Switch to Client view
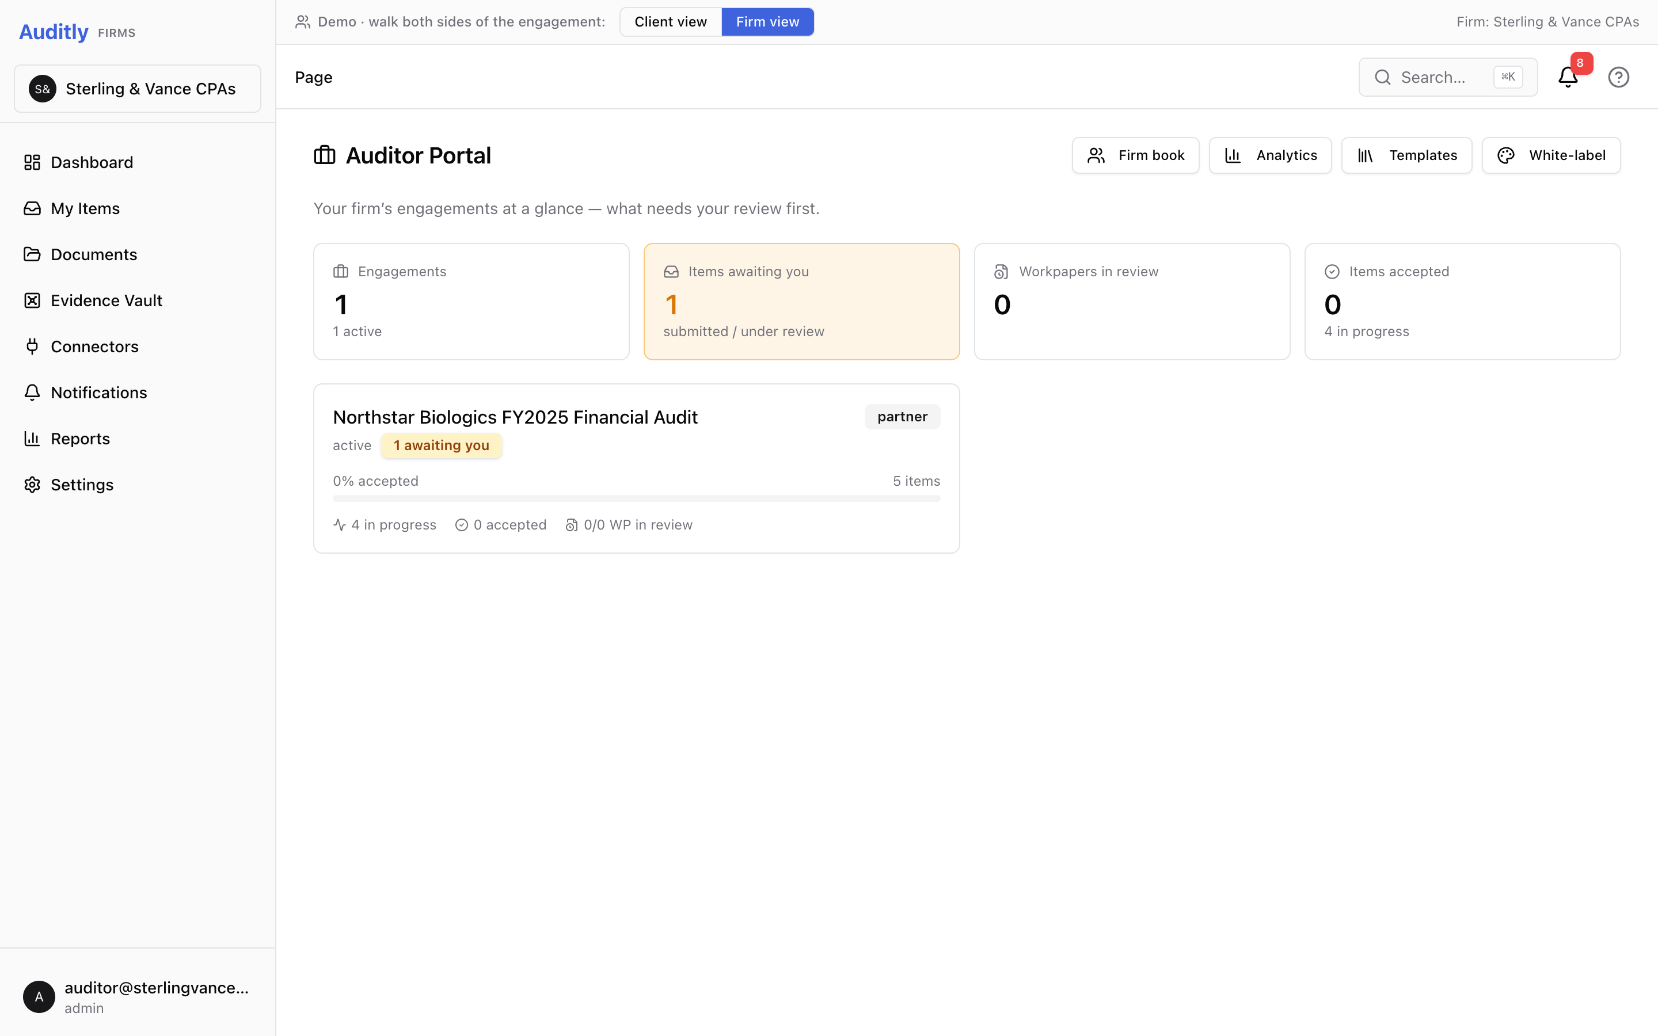 click(x=670, y=22)
